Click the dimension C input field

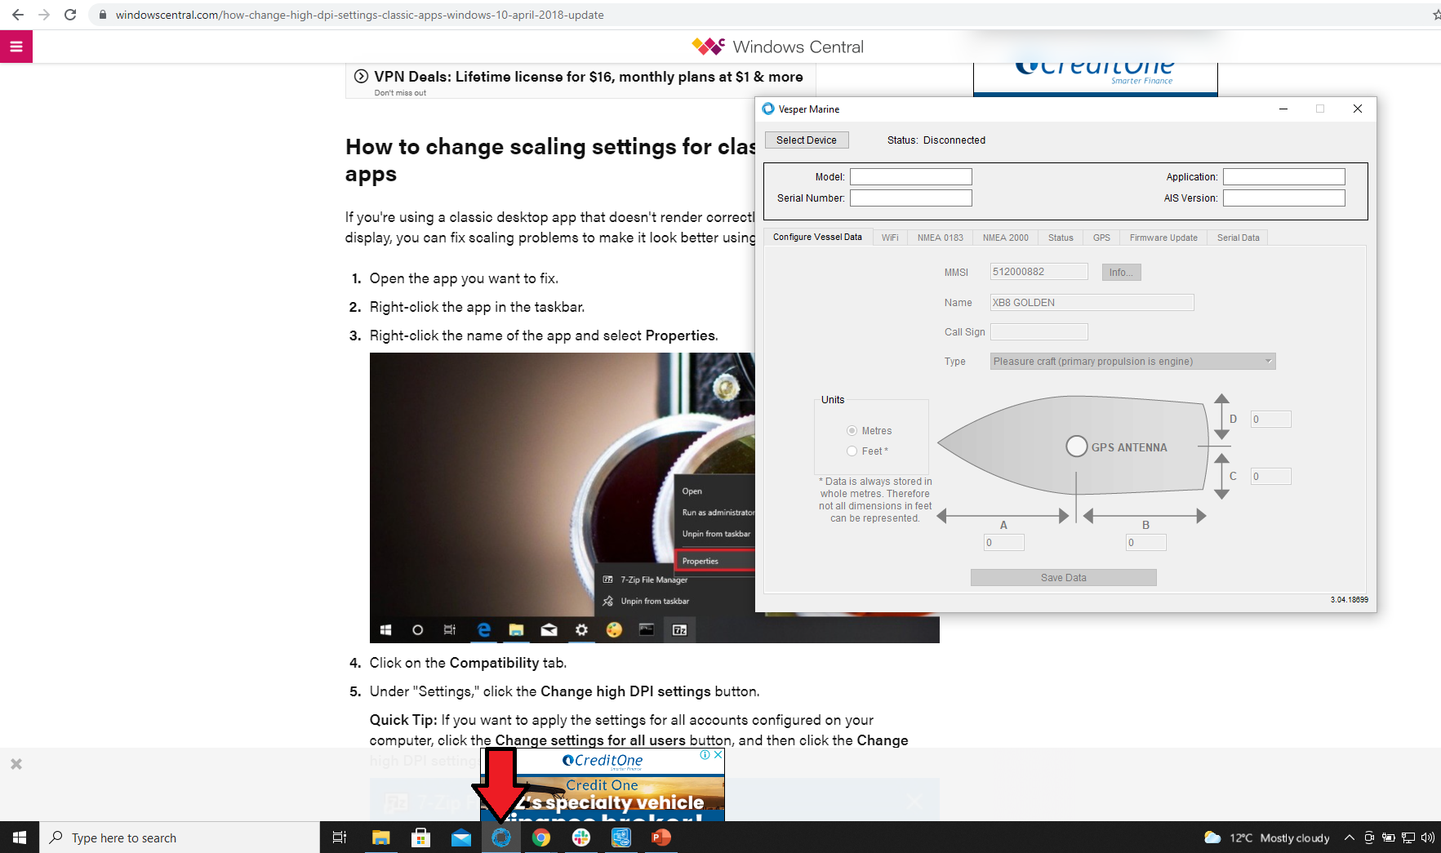(1270, 477)
